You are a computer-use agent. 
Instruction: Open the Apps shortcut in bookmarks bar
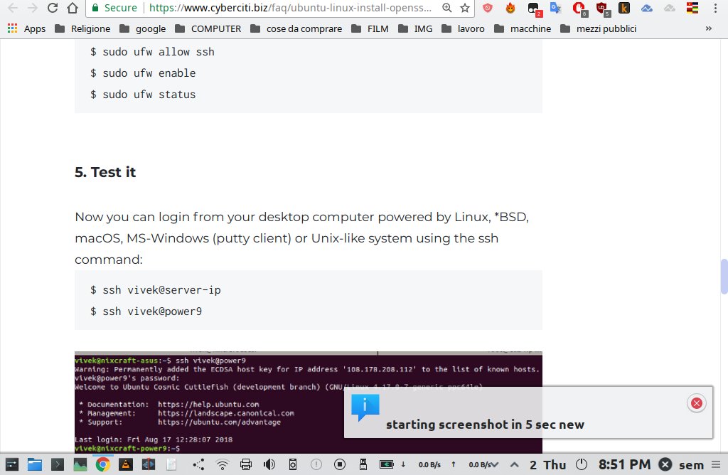click(26, 28)
